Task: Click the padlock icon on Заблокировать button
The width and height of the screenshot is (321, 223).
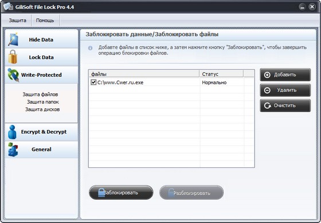Action: pos(101,193)
